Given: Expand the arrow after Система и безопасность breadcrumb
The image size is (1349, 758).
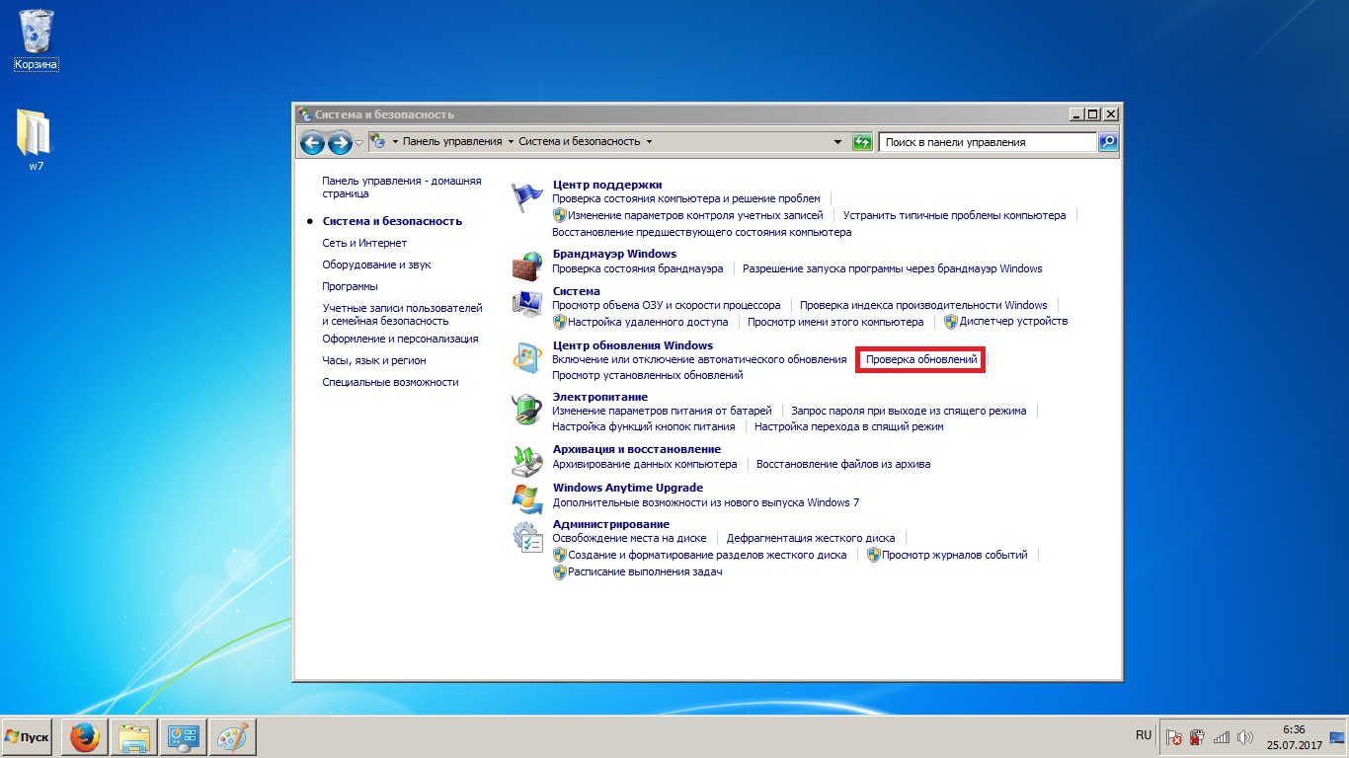Looking at the screenshot, I should [x=649, y=142].
